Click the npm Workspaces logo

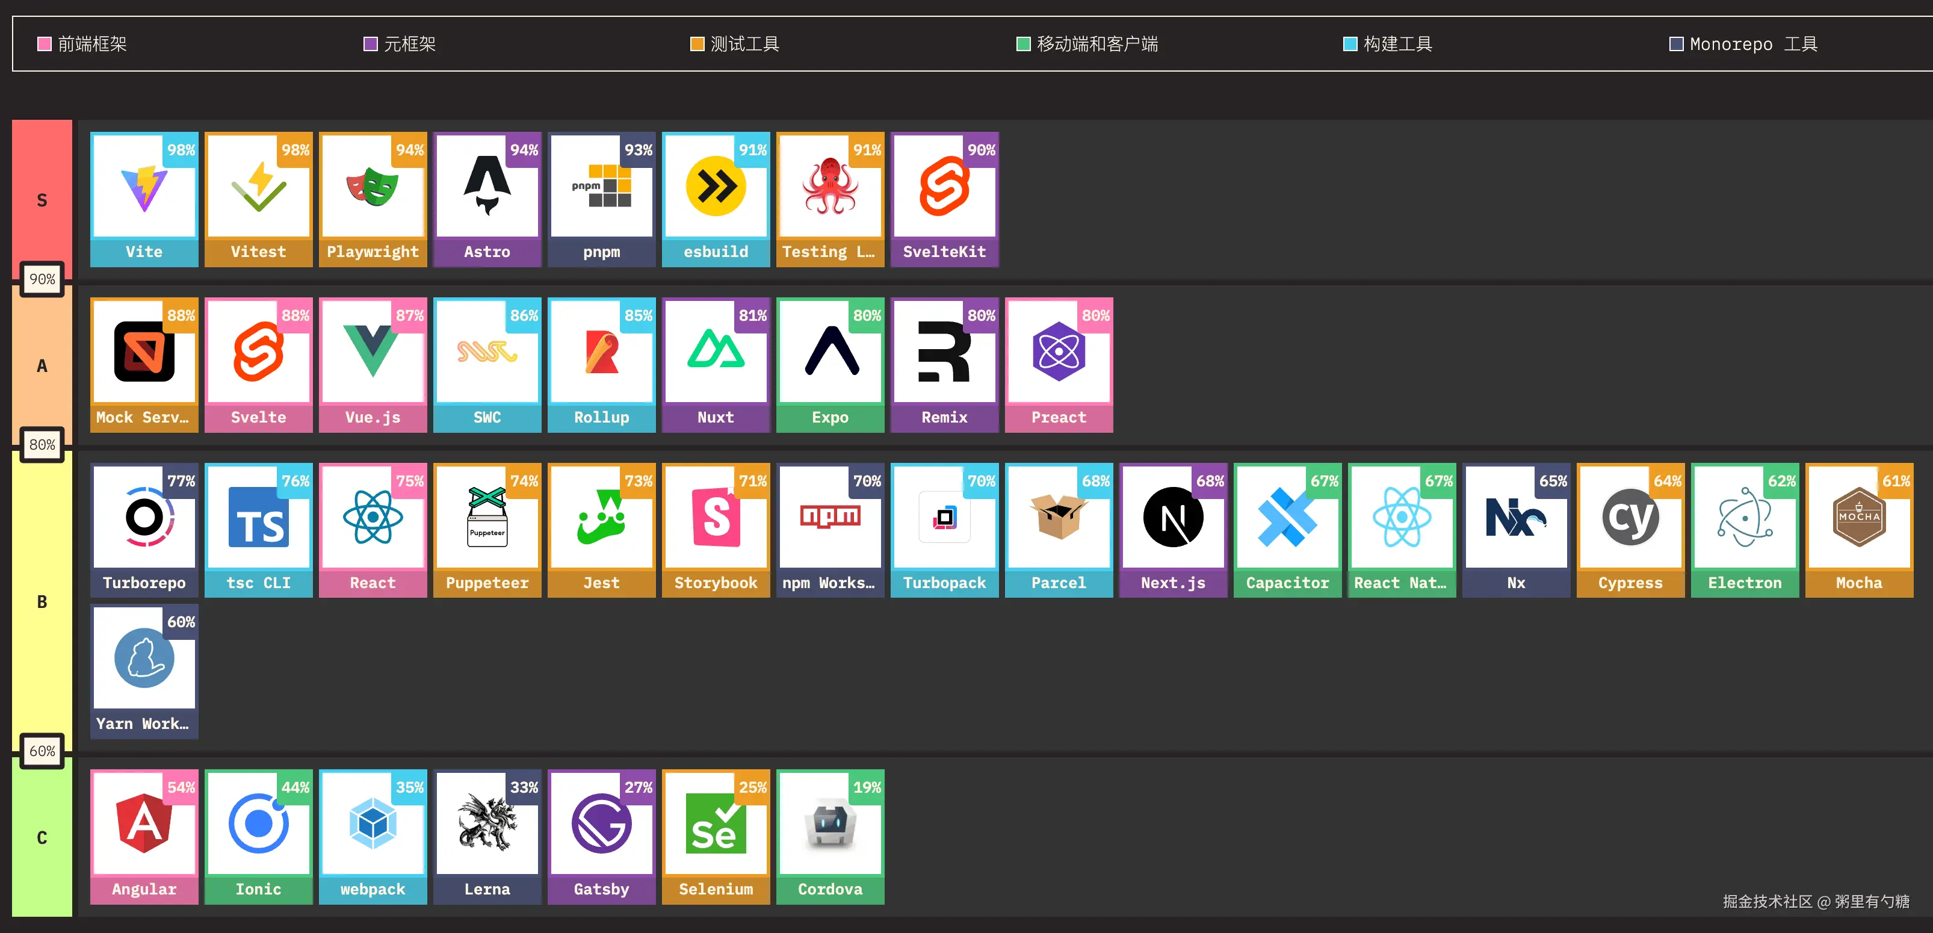click(830, 516)
